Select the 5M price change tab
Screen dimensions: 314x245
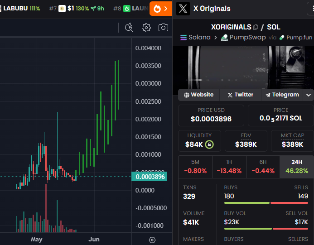tap(195, 167)
